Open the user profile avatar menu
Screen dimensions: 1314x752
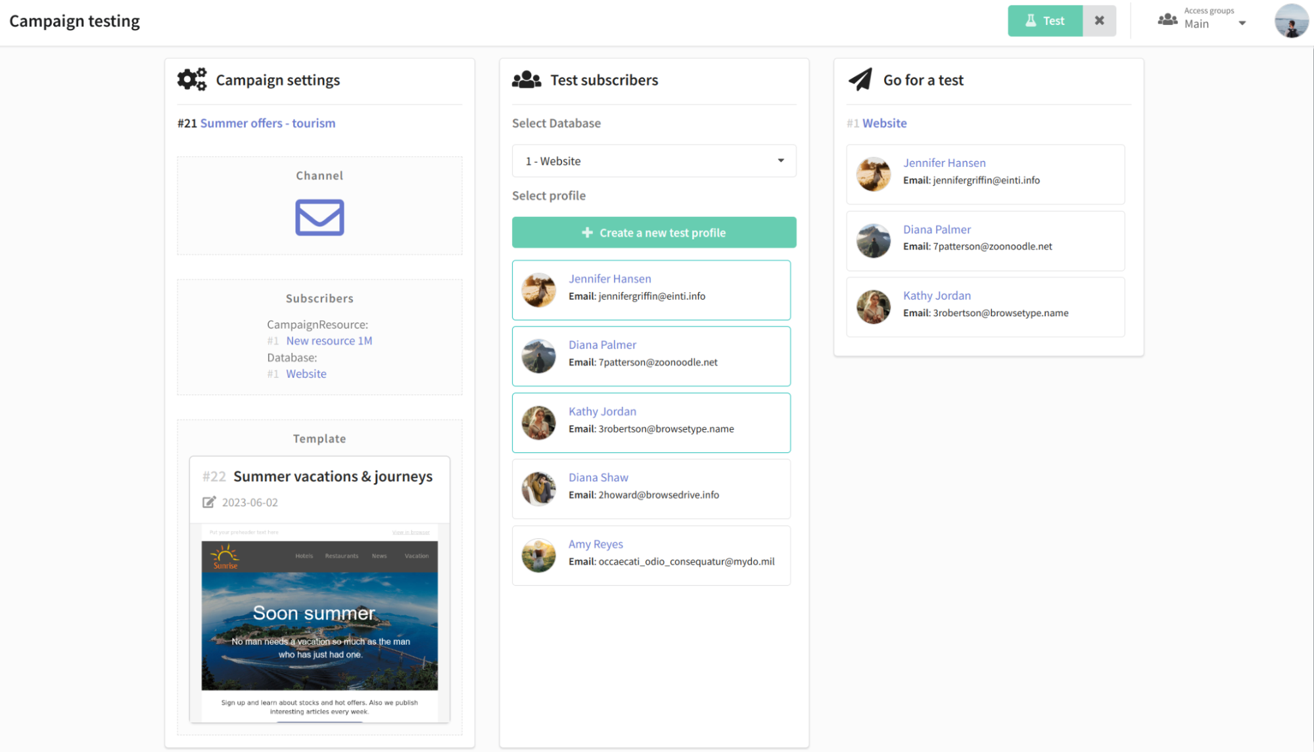[1290, 21]
